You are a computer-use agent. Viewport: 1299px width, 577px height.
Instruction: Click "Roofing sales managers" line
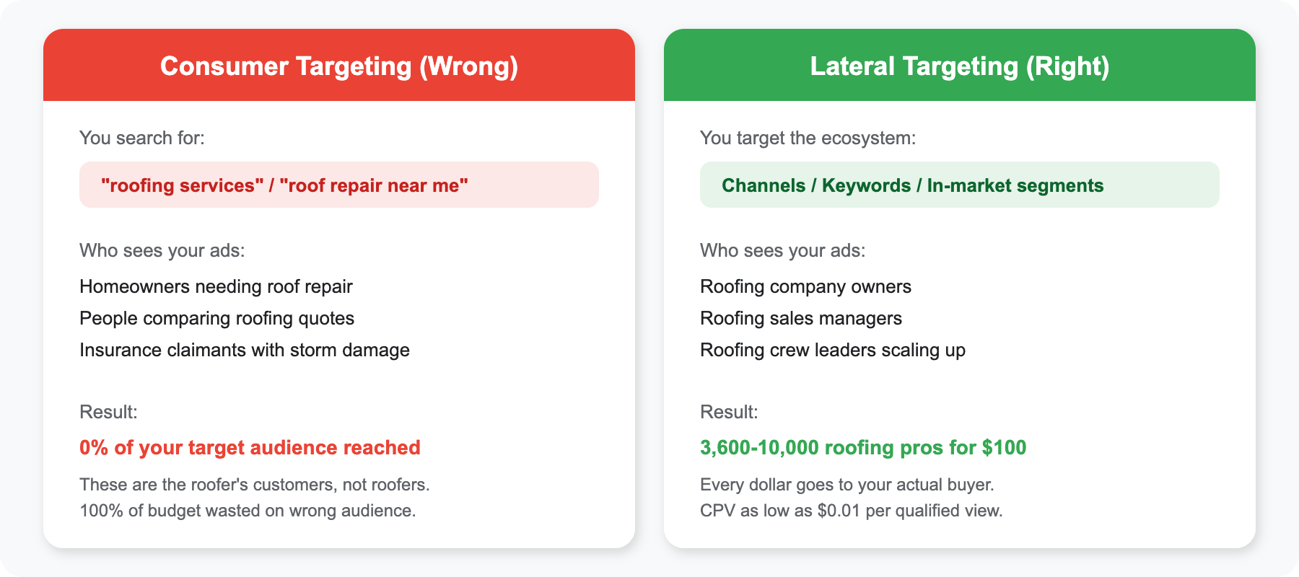coord(800,318)
